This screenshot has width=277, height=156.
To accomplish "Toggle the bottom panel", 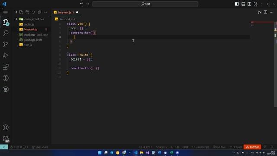I will [x=243, y=4].
